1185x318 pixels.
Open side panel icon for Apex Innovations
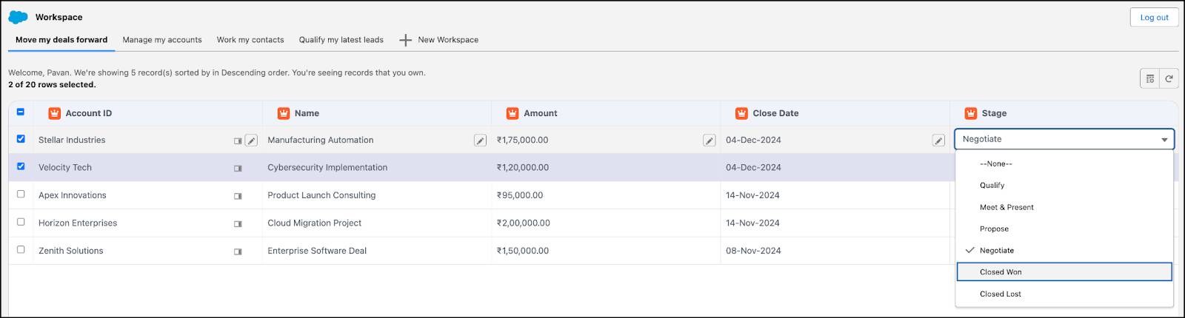[x=238, y=196]
